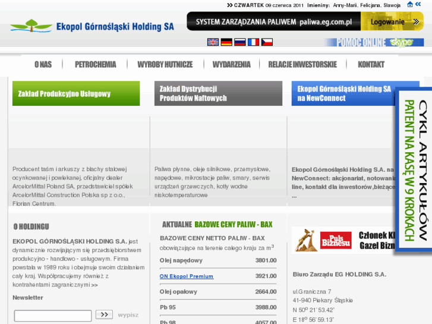The height and width of the screenshot is (324, 432).
Task: Click the Olej napędowy row label
Action: (181, 260)
